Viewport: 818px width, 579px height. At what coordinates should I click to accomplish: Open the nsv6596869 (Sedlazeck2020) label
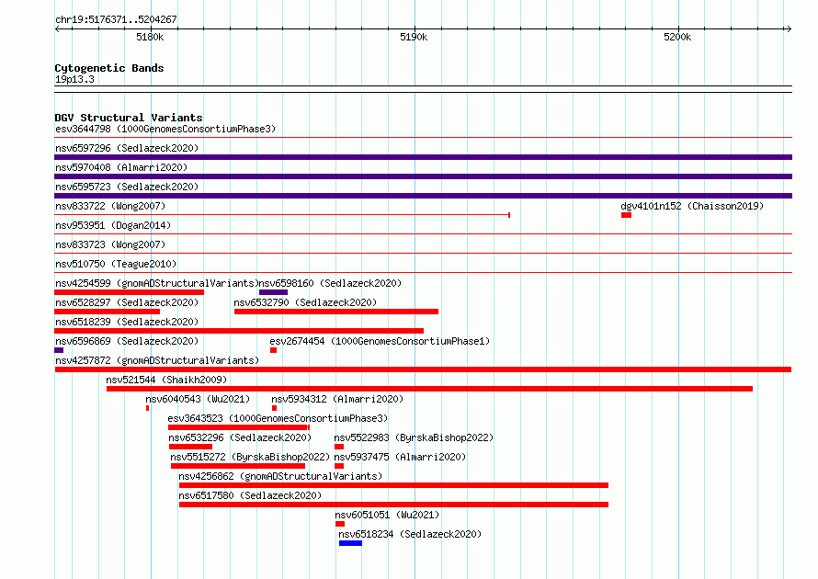pos(127,341)
